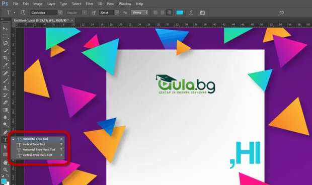312x185 pixels.
Task: Select the Eyedropper tool
Action: pyautogui.click(x=6, y=65)
